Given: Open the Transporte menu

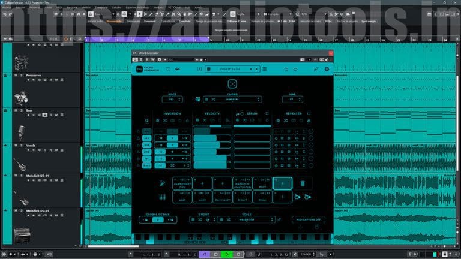Looking at the screenshot, I should click(101, 7).
